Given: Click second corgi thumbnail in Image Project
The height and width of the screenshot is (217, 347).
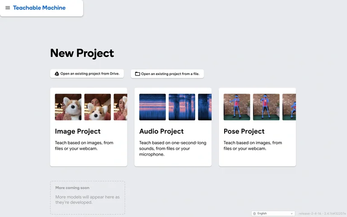Looking at the screenshot, I should tap(98, 107).
